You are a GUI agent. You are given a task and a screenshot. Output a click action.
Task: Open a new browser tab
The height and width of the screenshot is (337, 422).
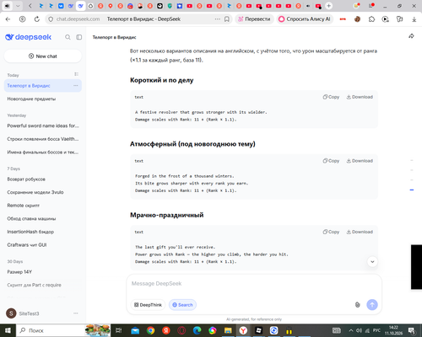point(328,6)
